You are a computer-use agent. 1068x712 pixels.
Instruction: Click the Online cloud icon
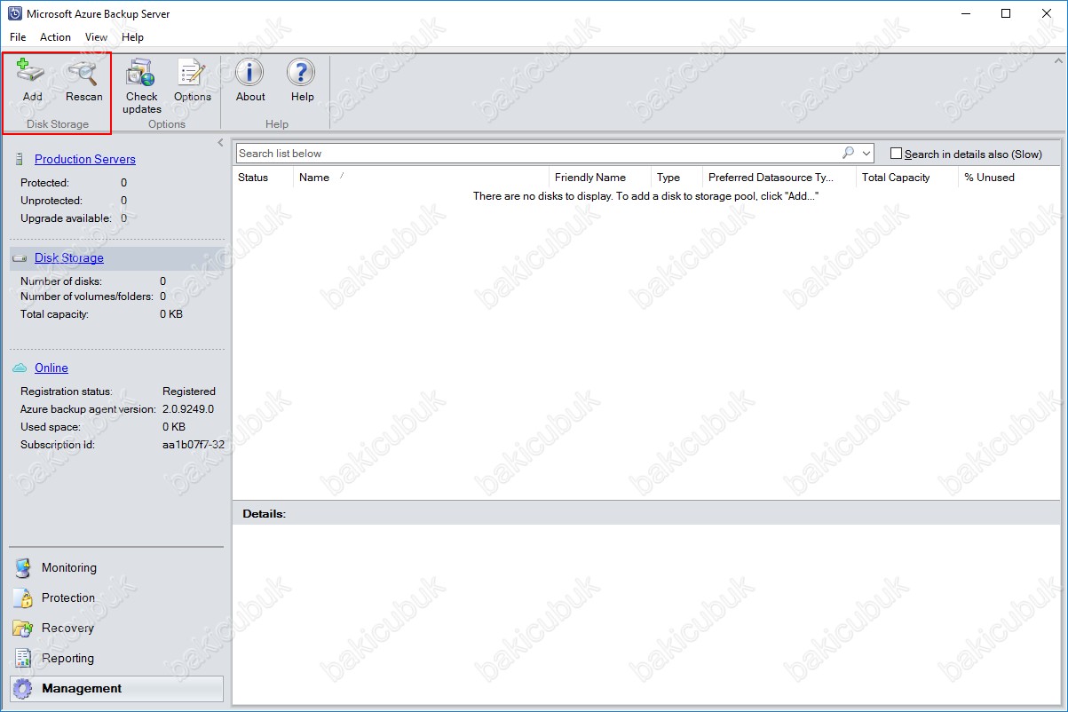[20, 368]
